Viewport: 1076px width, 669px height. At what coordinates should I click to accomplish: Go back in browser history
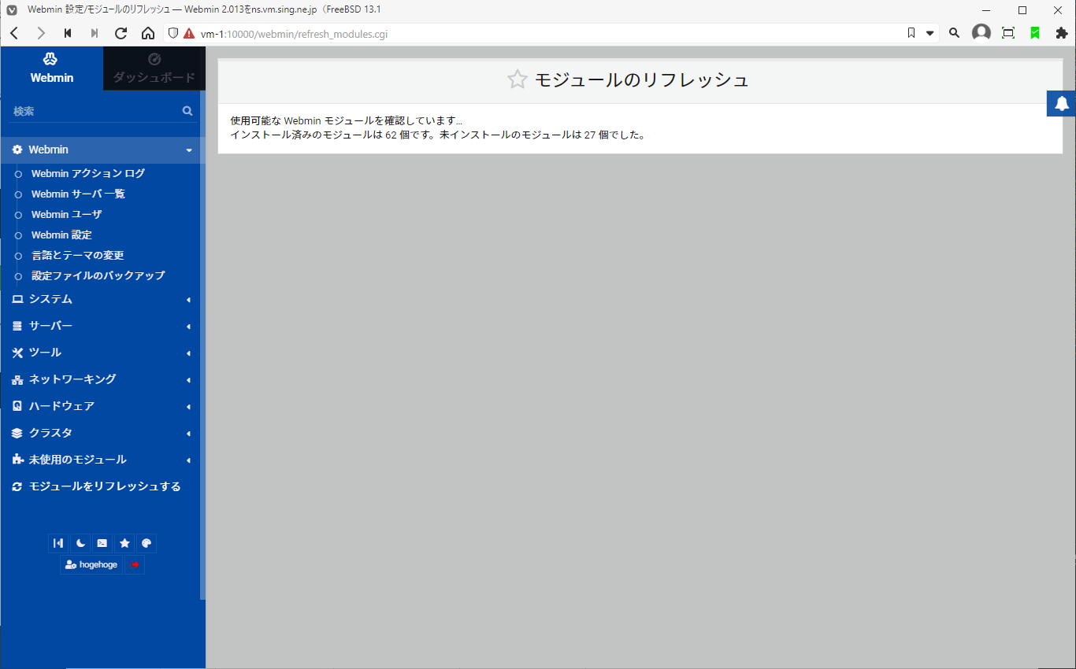[x=14, y=33]
